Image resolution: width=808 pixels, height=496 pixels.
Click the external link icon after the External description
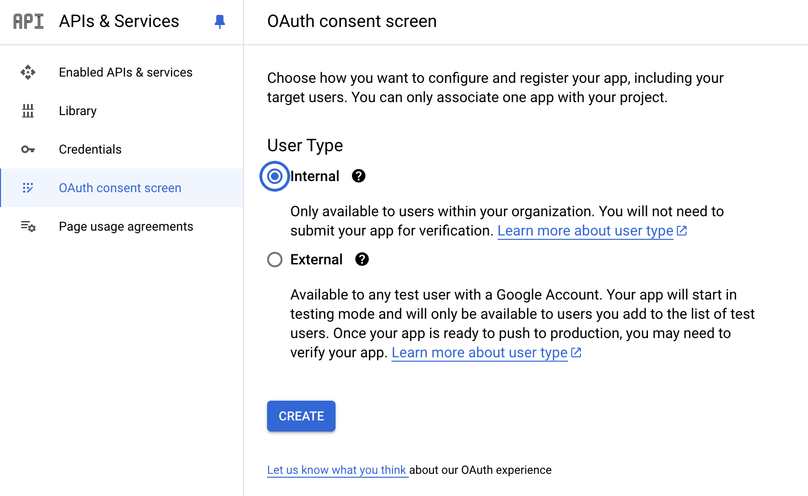577,352
